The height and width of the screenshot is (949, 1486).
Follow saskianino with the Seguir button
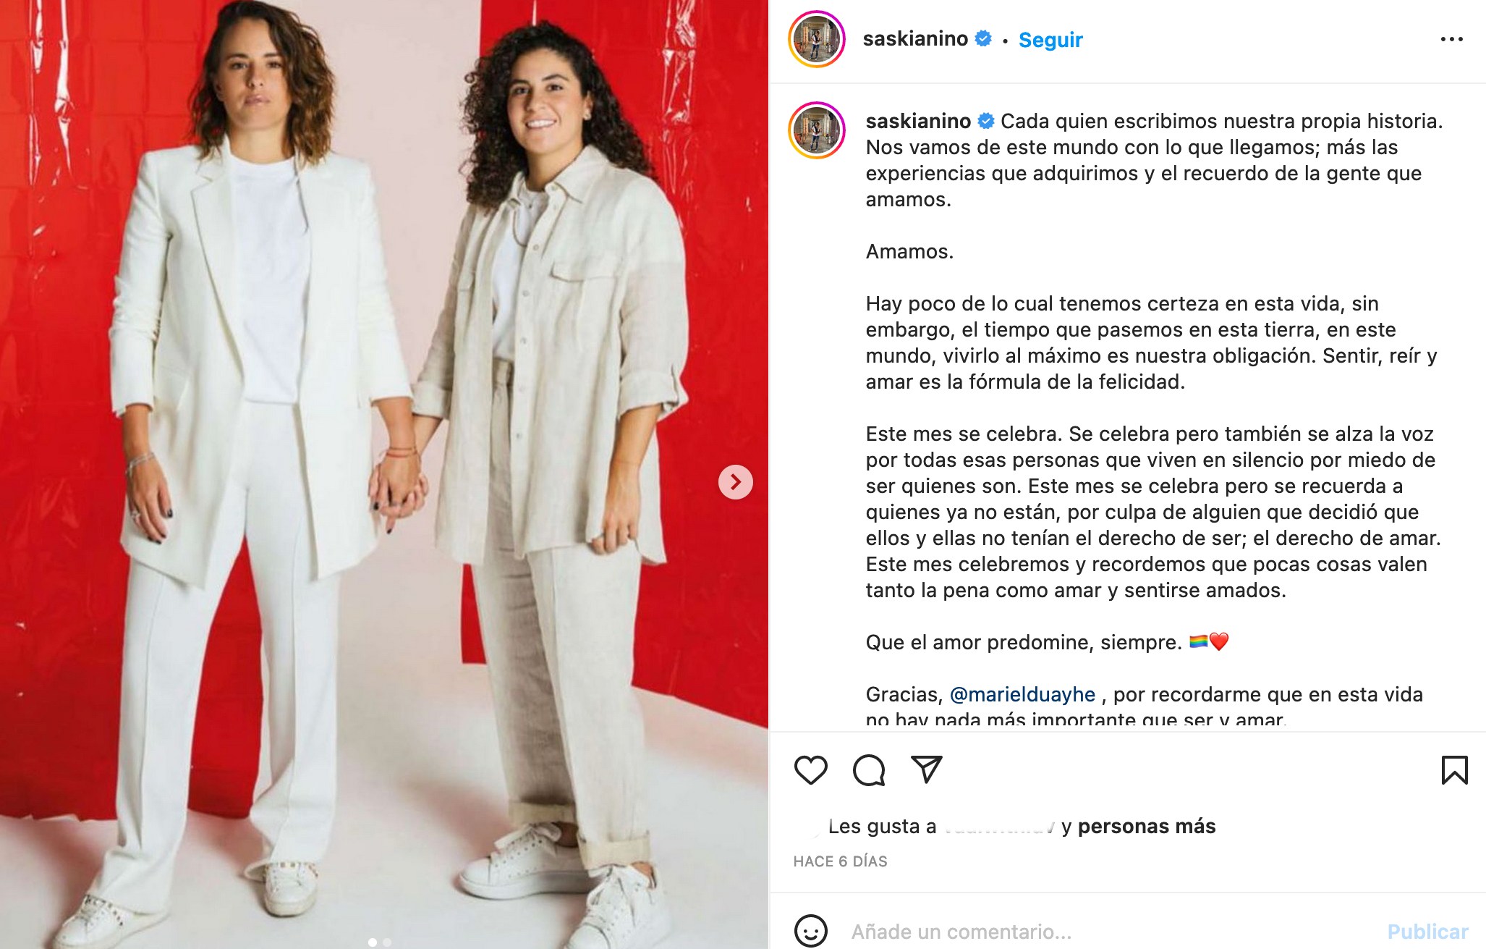point(1050,40)
